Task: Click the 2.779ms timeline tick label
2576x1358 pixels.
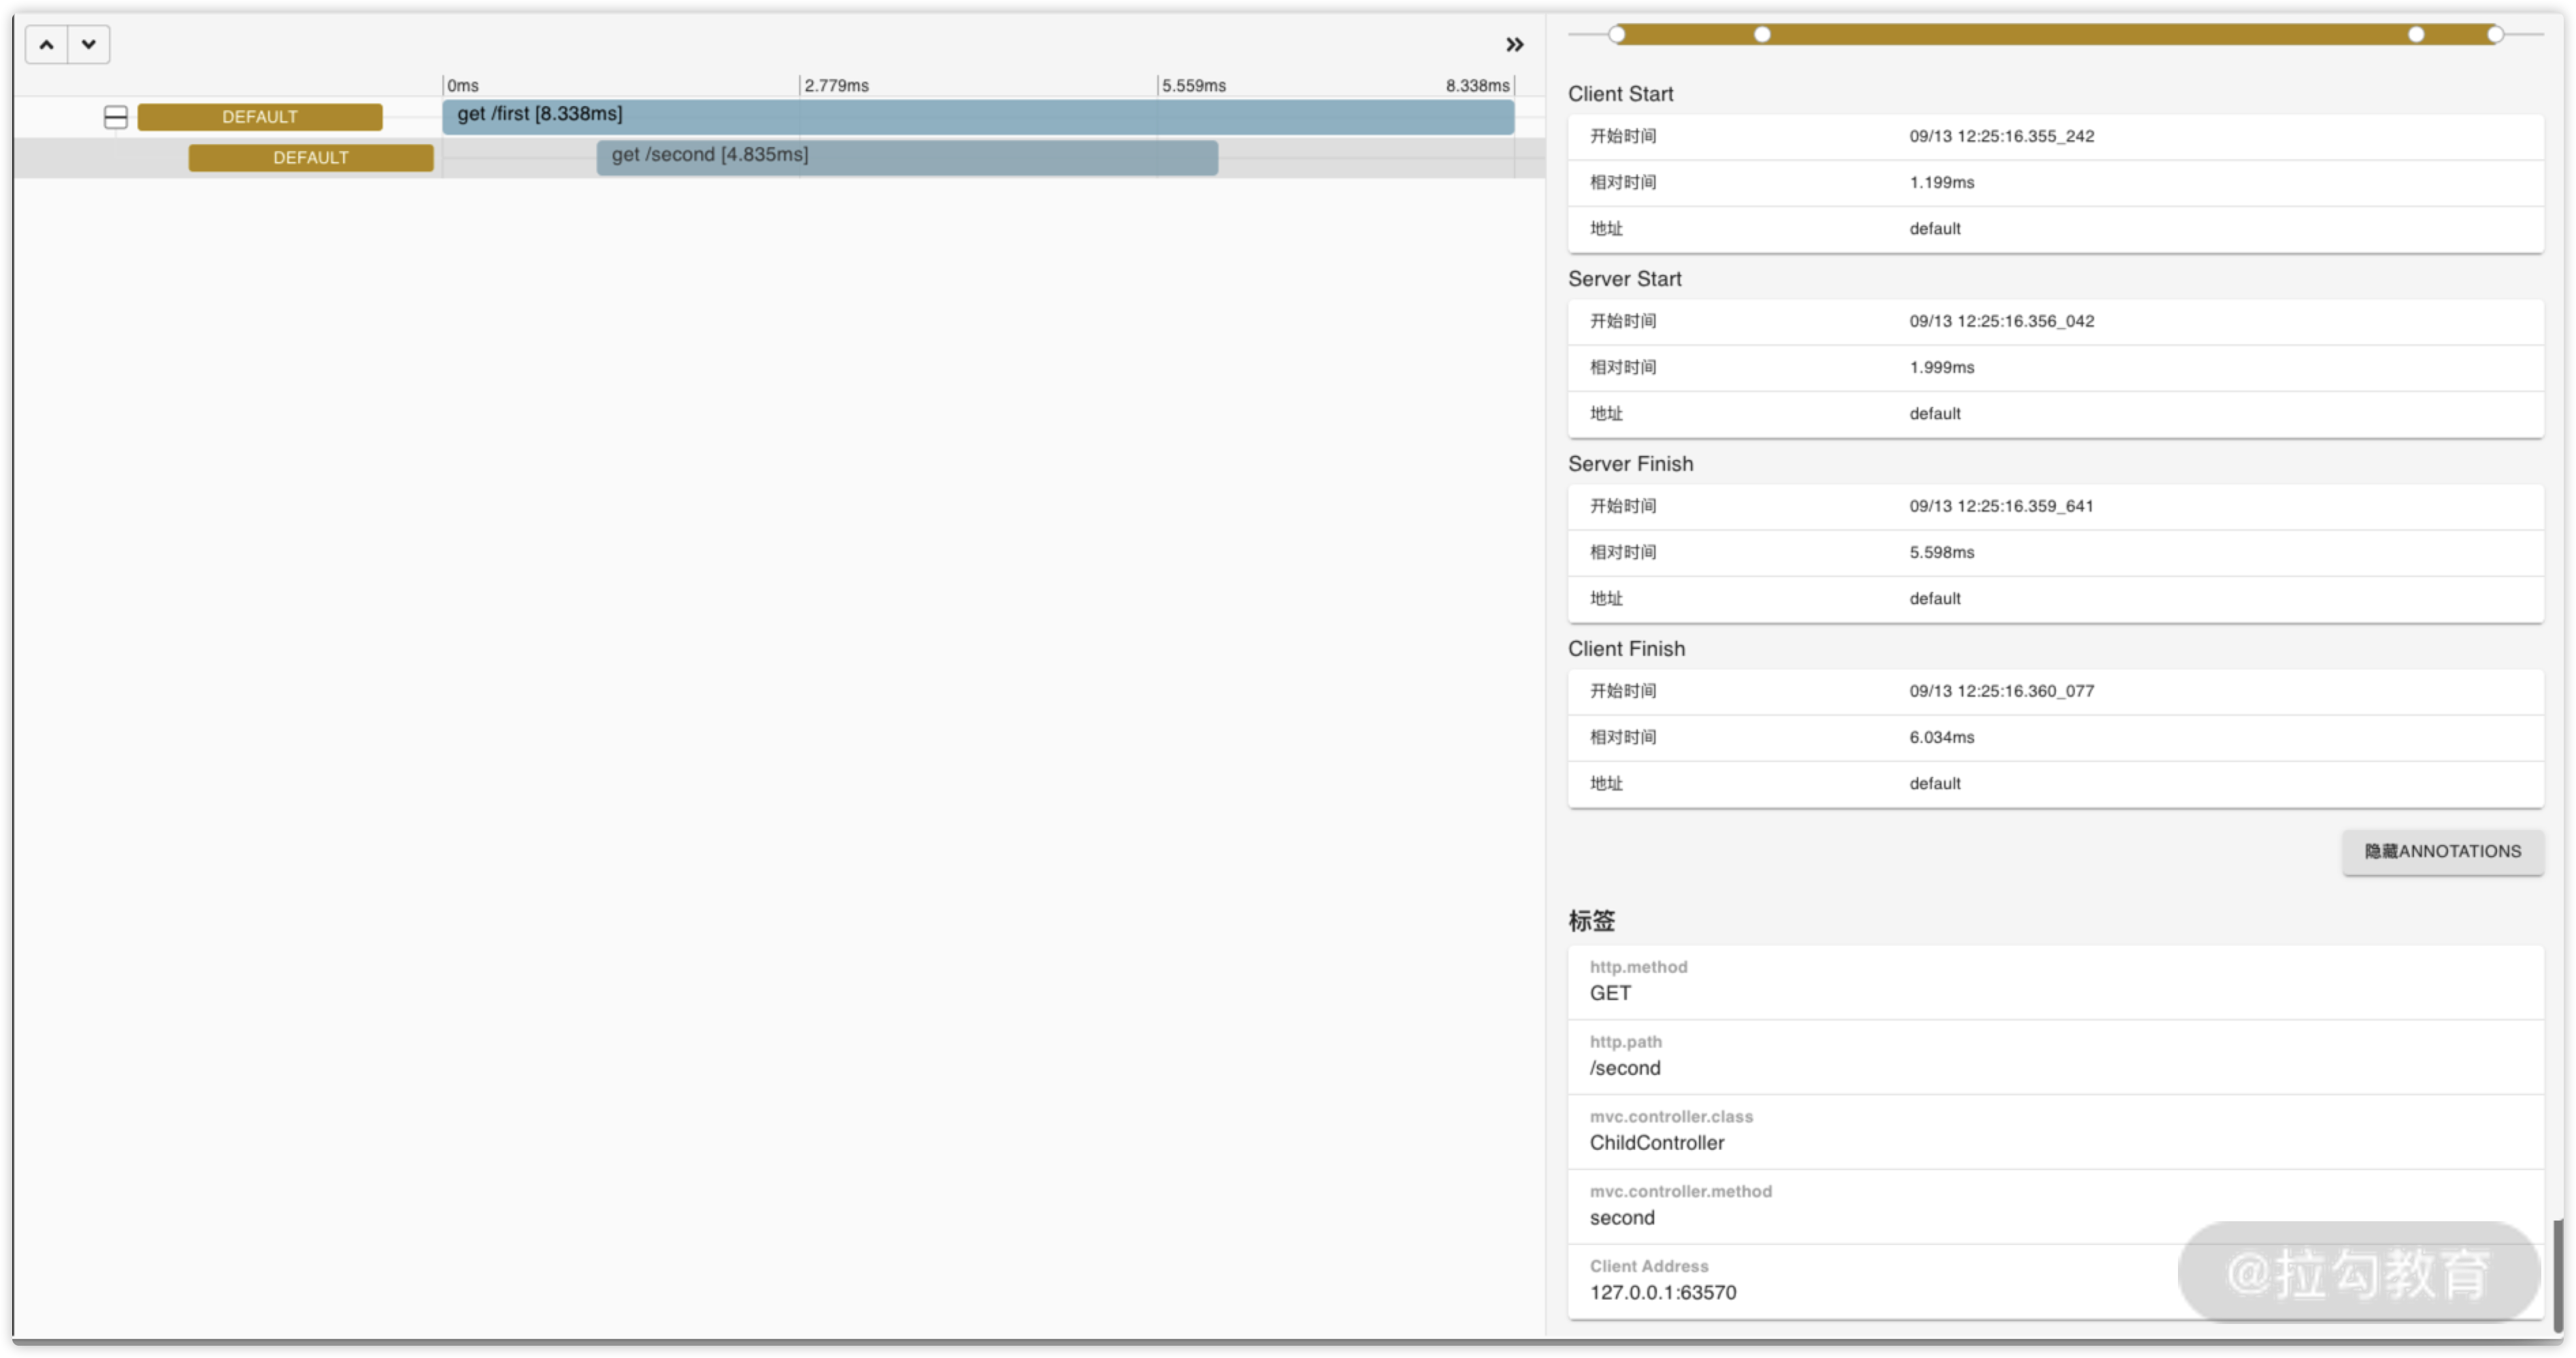Action: coord(836,86)
